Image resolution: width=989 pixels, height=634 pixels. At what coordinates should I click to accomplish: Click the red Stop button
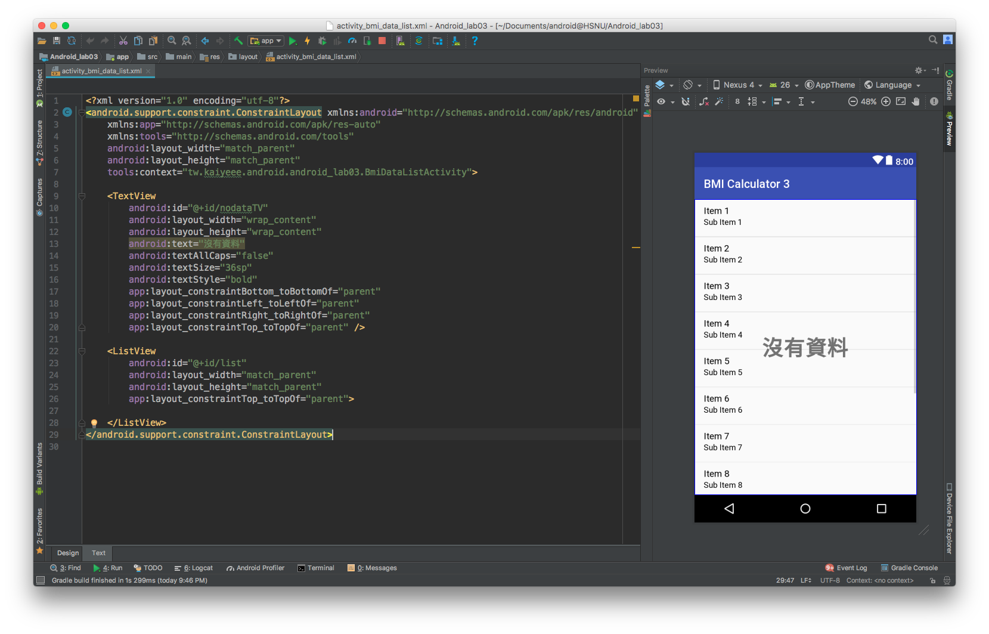click(x=382, y=41)
